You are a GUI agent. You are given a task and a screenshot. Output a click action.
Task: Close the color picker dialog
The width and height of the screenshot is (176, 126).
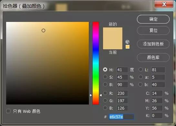164,4
